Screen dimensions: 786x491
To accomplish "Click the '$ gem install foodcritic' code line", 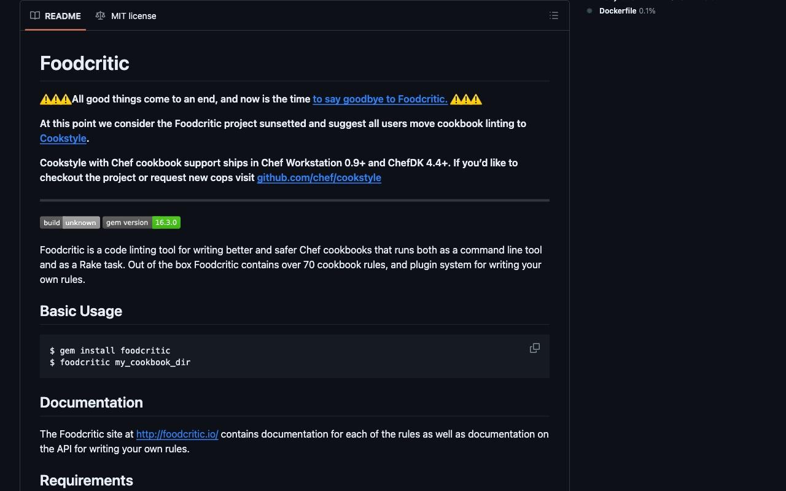I will click(x=110, y=350).
